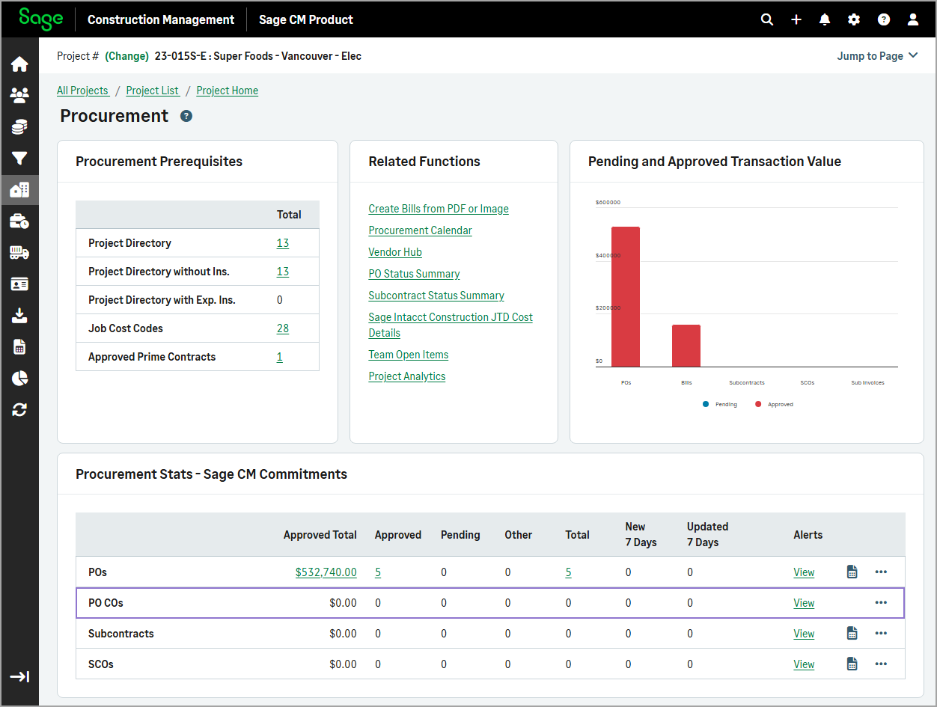Open settings gear icon in header
Screen dimensions: 937x707
tap(854, 19)
